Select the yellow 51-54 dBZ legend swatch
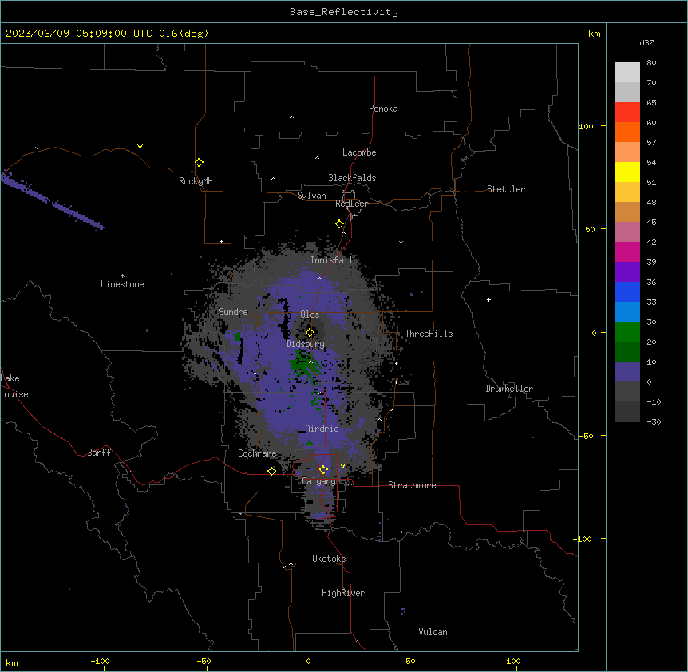The width and height of the screenshot is (688, 672). click(x=627, y=172)
